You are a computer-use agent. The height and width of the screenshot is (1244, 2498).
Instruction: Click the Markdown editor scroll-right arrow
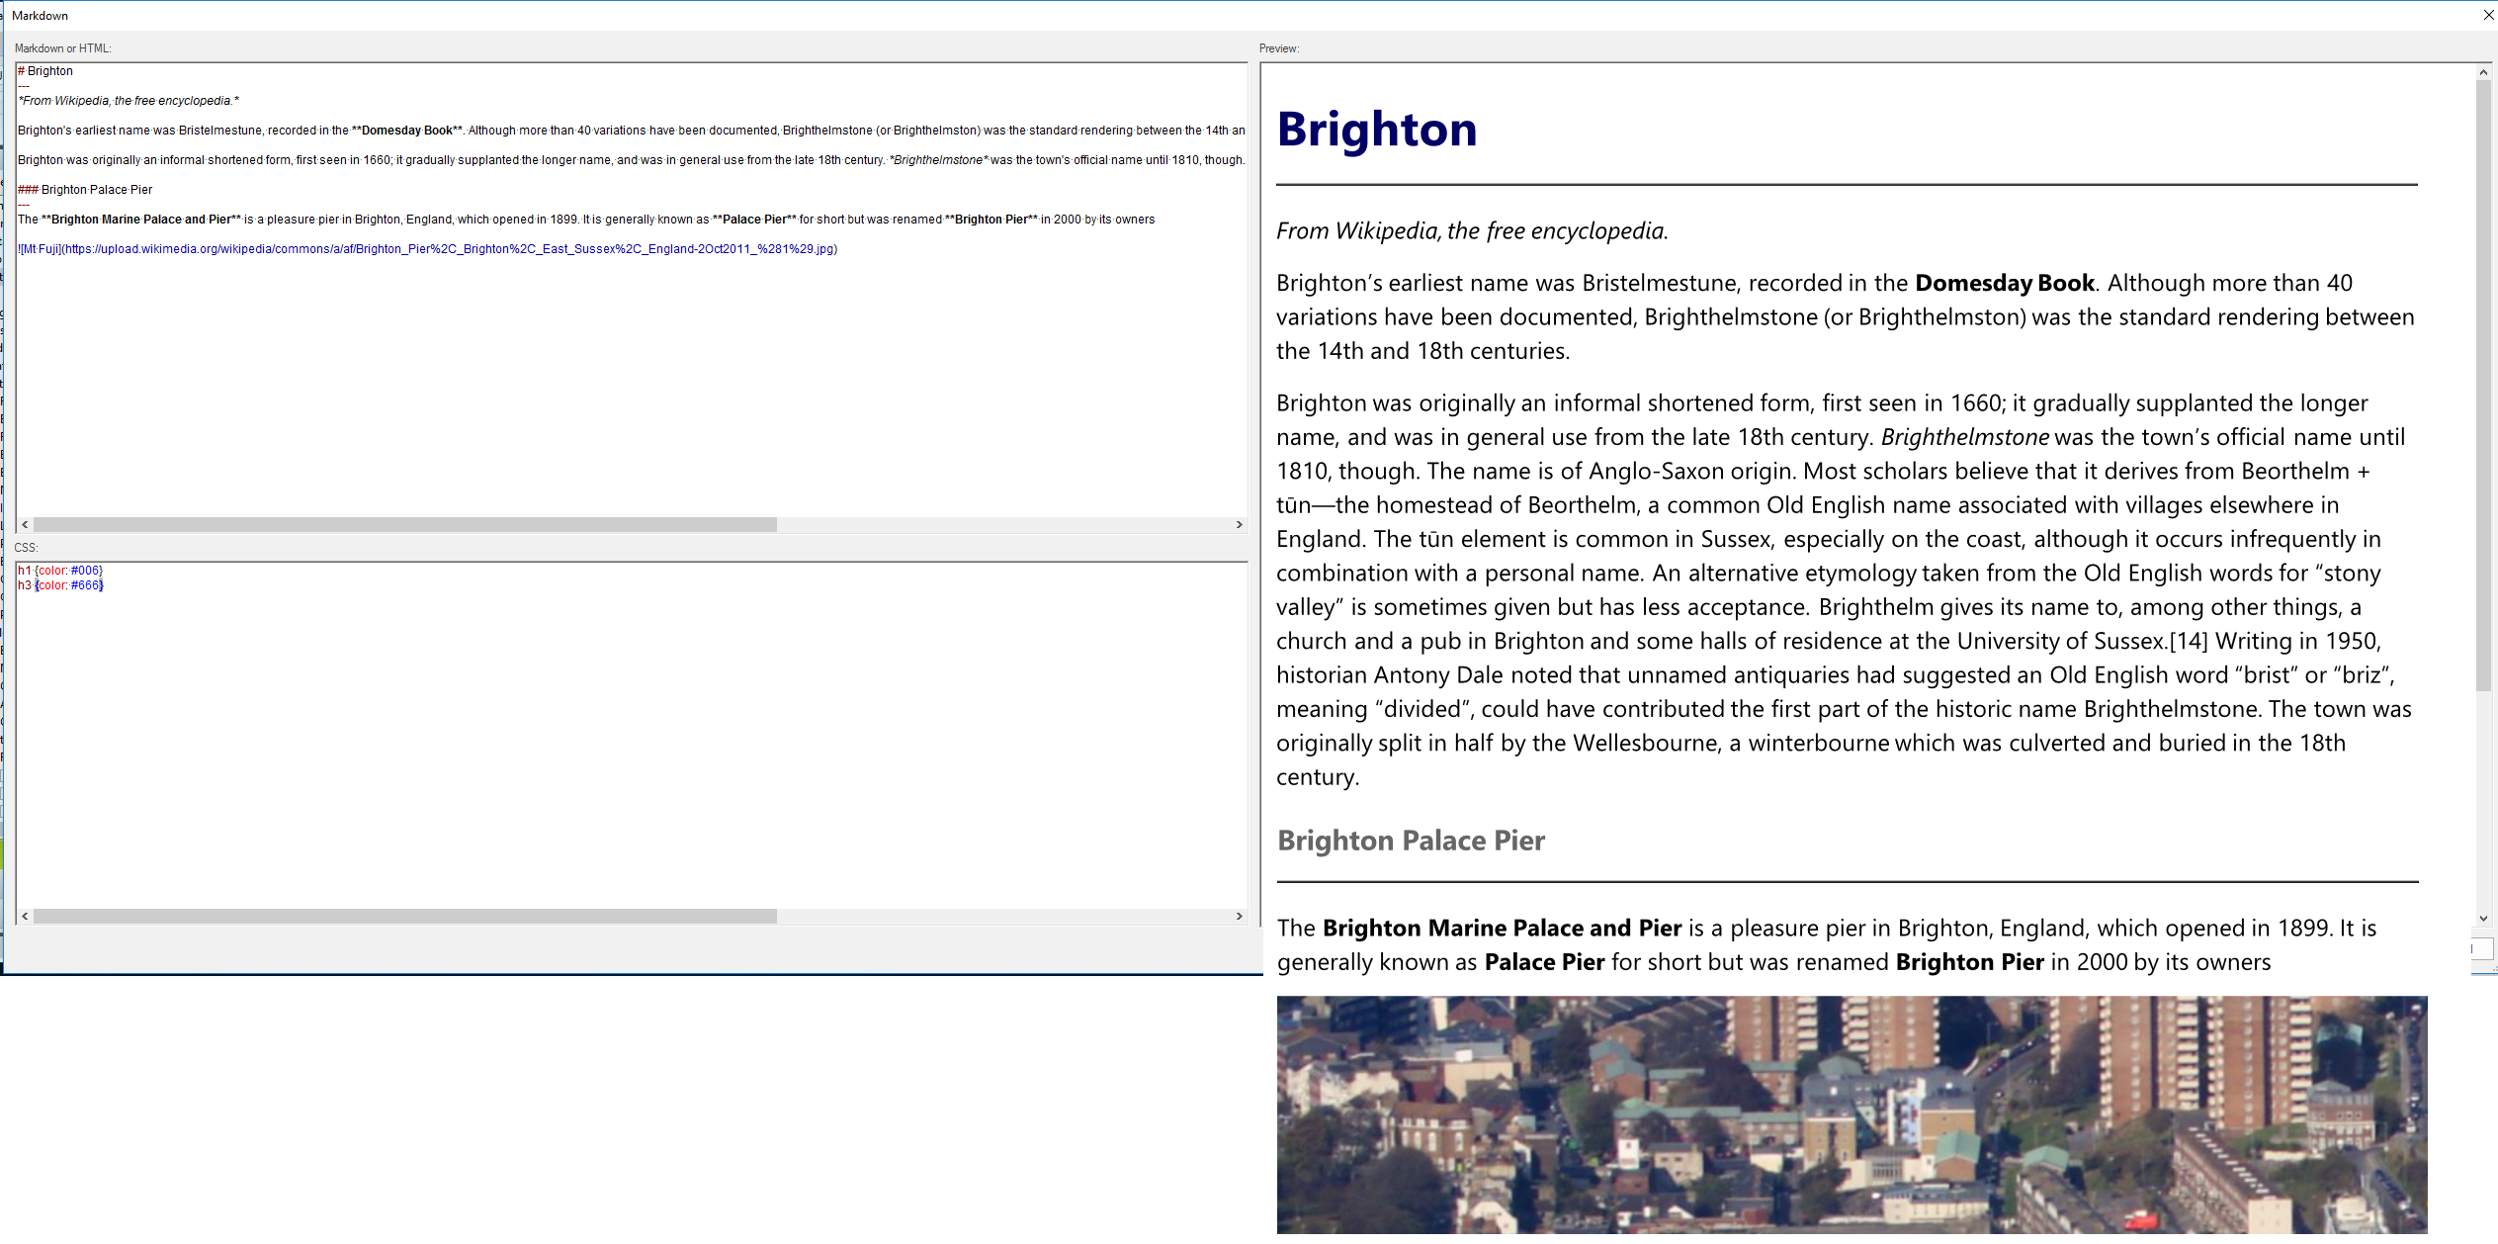tap(1239, 525)
